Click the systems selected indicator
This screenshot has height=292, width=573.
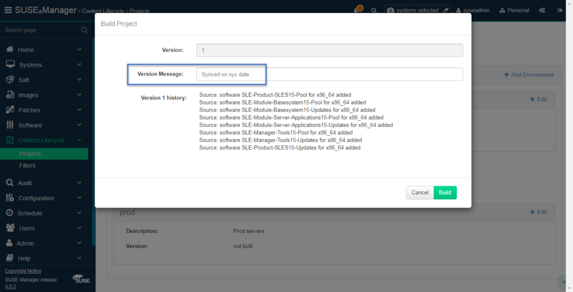click(x=413, y=10)
